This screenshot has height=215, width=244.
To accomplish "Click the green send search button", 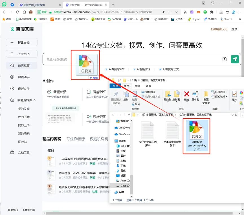I will click(235, 59).
